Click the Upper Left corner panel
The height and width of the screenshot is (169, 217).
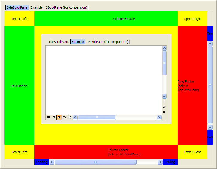point(19,19)
